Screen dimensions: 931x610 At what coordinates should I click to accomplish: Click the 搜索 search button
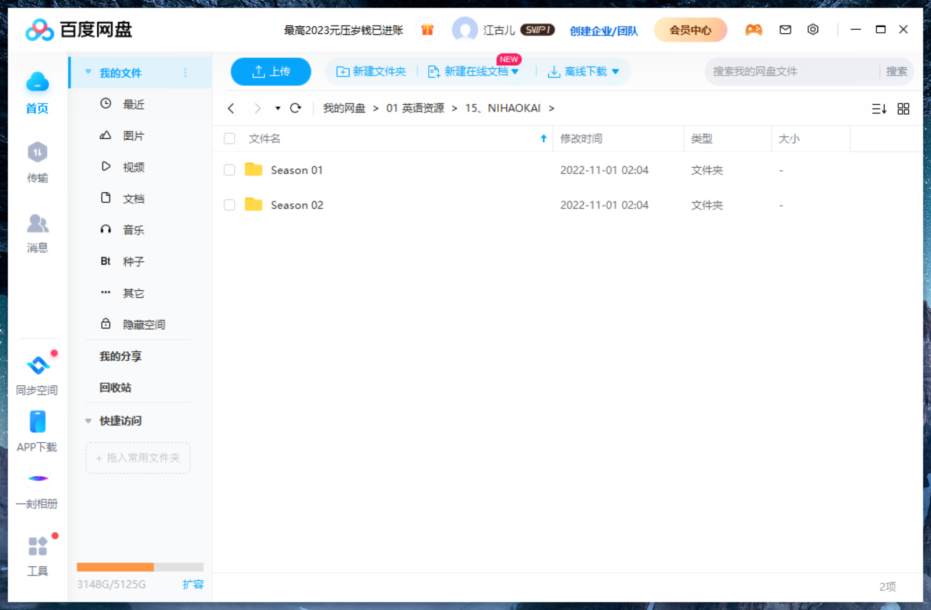point(897,71)
